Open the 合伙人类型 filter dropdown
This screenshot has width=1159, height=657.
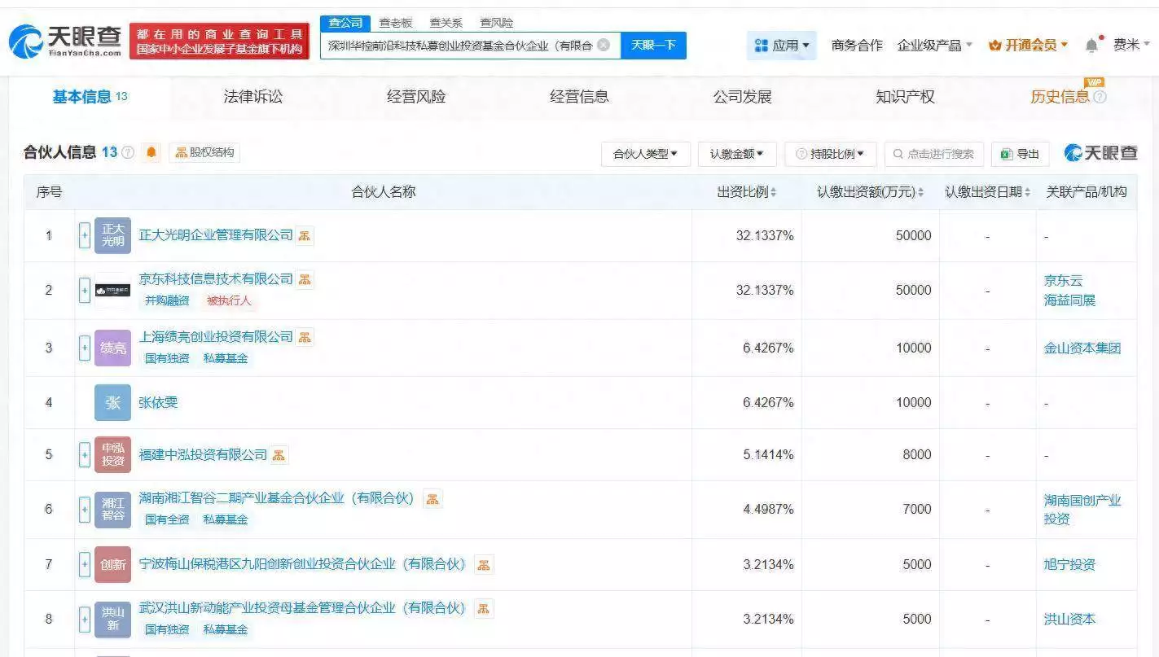point(645,154)
